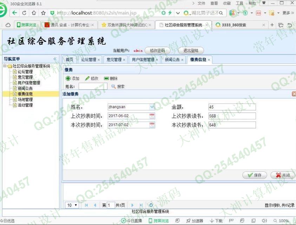Close the 论坛管理 tab

tap(99, 60)
